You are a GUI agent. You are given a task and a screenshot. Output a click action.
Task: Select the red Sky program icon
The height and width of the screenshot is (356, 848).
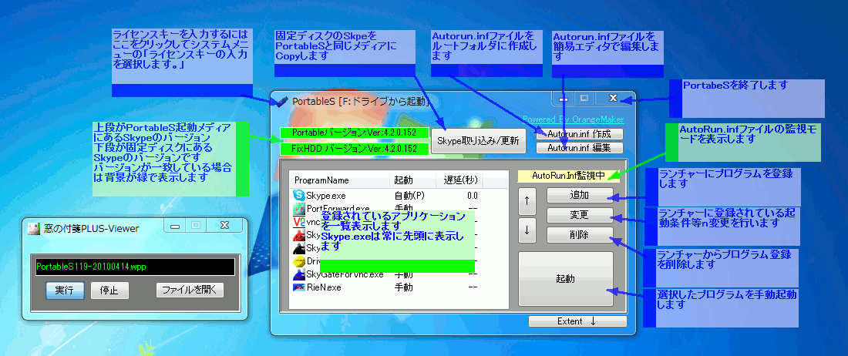pyautogui.click(x=299, y=235)
